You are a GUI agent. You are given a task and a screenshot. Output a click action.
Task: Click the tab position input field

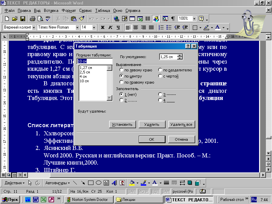(95, 61)
